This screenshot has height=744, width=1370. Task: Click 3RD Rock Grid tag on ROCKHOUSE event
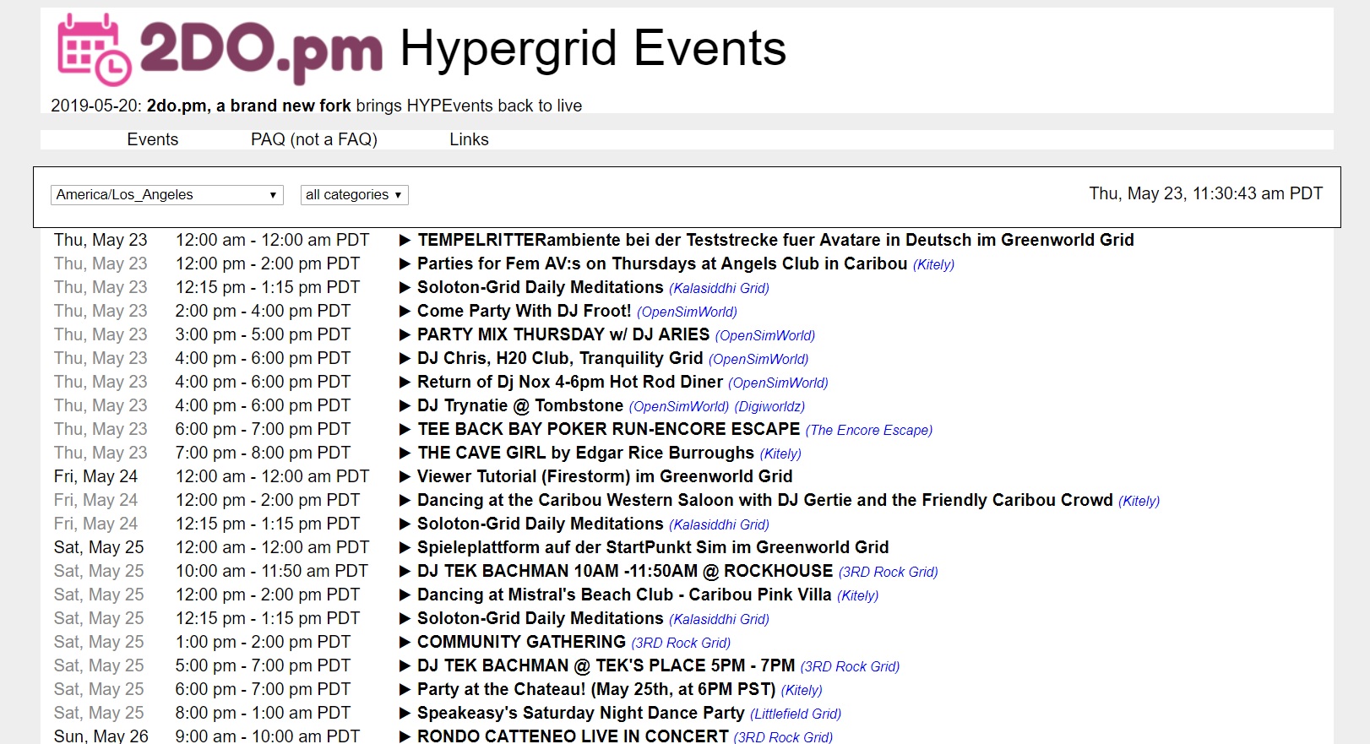coord(888,572)
